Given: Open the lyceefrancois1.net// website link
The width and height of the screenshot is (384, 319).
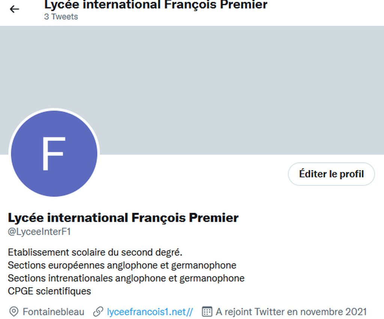Looking at the screenshot, I should [150, 312].
